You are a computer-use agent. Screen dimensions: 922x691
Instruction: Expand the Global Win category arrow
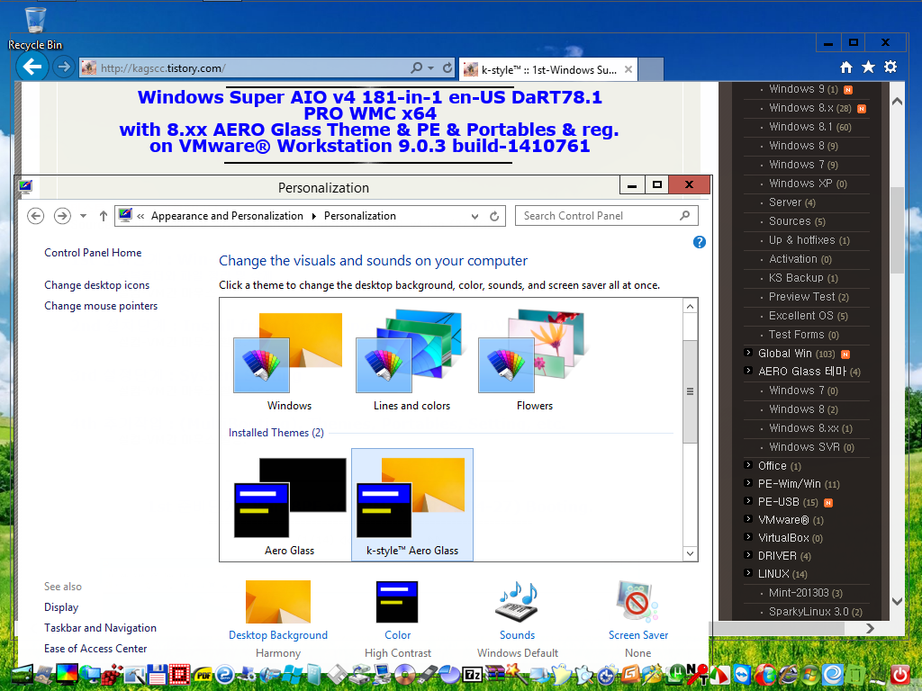point(748,353)
